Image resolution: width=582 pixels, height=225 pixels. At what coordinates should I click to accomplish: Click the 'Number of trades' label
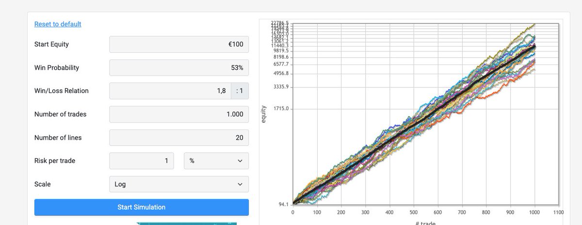coord(61,114)
